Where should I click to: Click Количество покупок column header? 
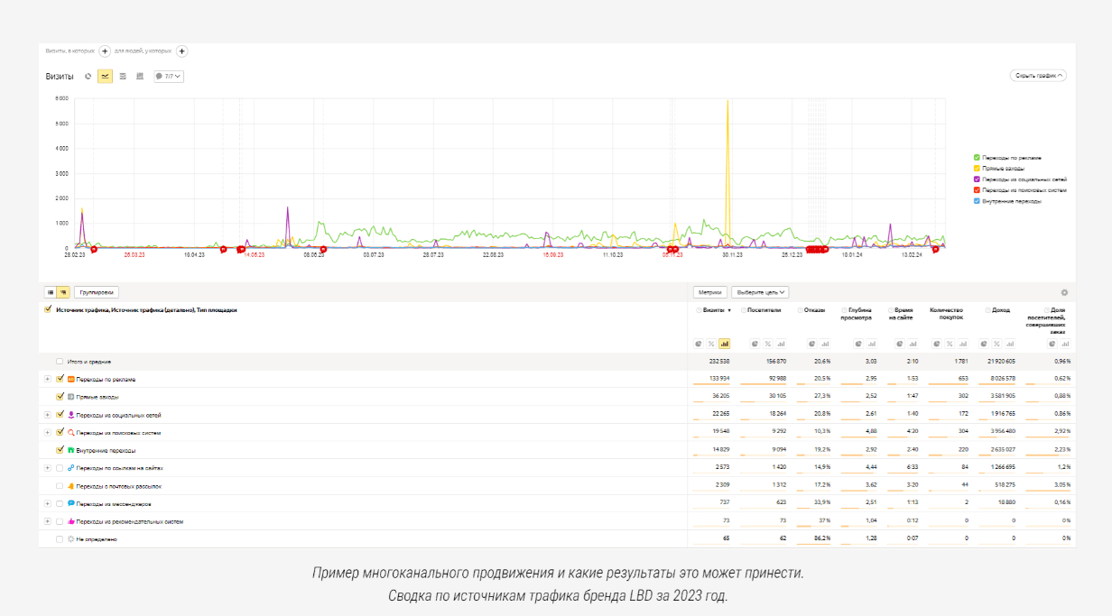click(947, 313)
